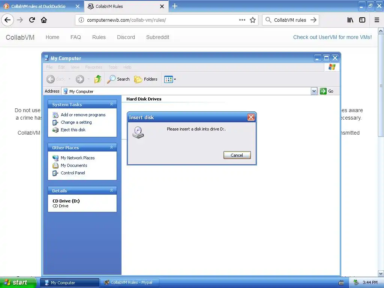Click Eject this disk
The width and height of the screenshot is (384, 288).
coord(73,130)
